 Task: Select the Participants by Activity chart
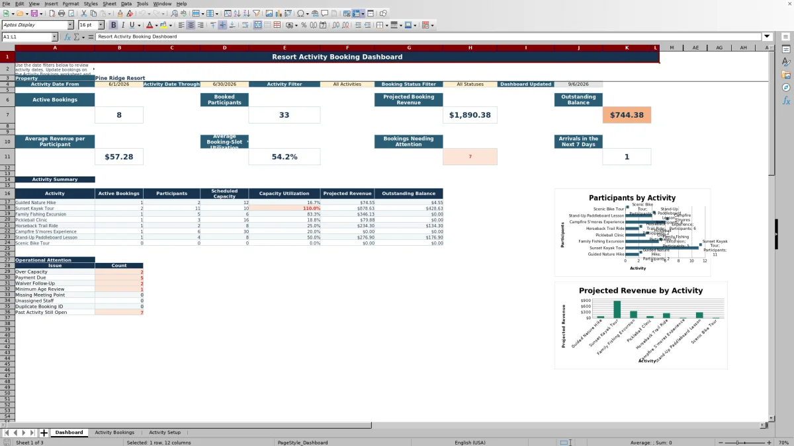(x=633, y=233)
